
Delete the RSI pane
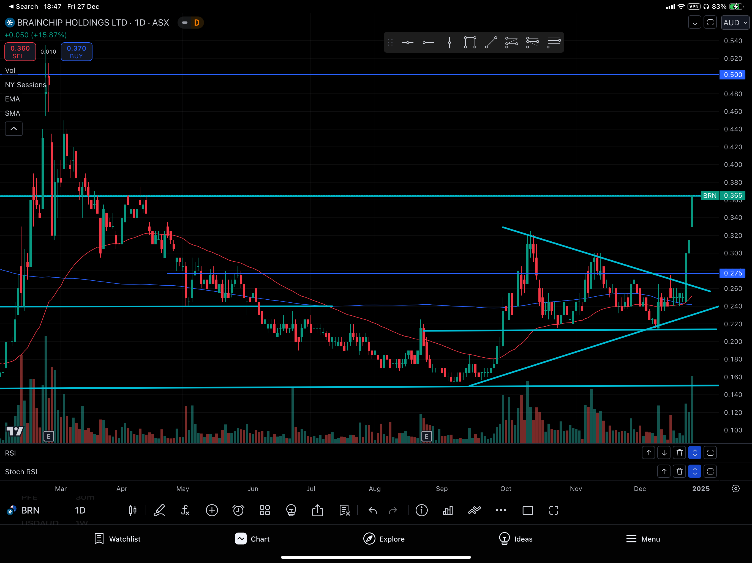coord(680,453)
